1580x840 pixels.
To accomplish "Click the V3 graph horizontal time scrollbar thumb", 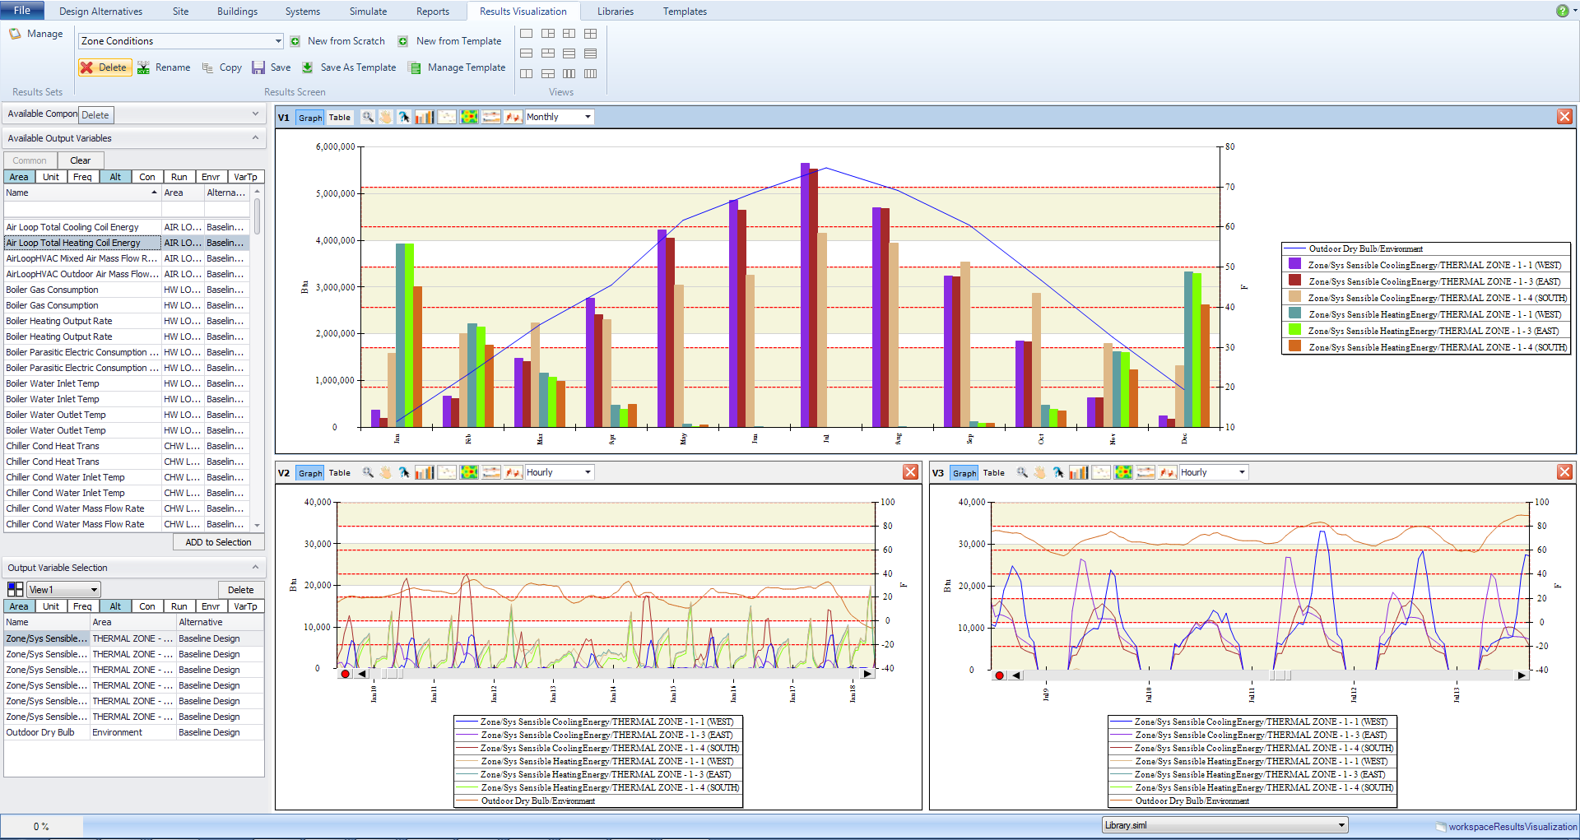I will click(x=1280, y=675).
